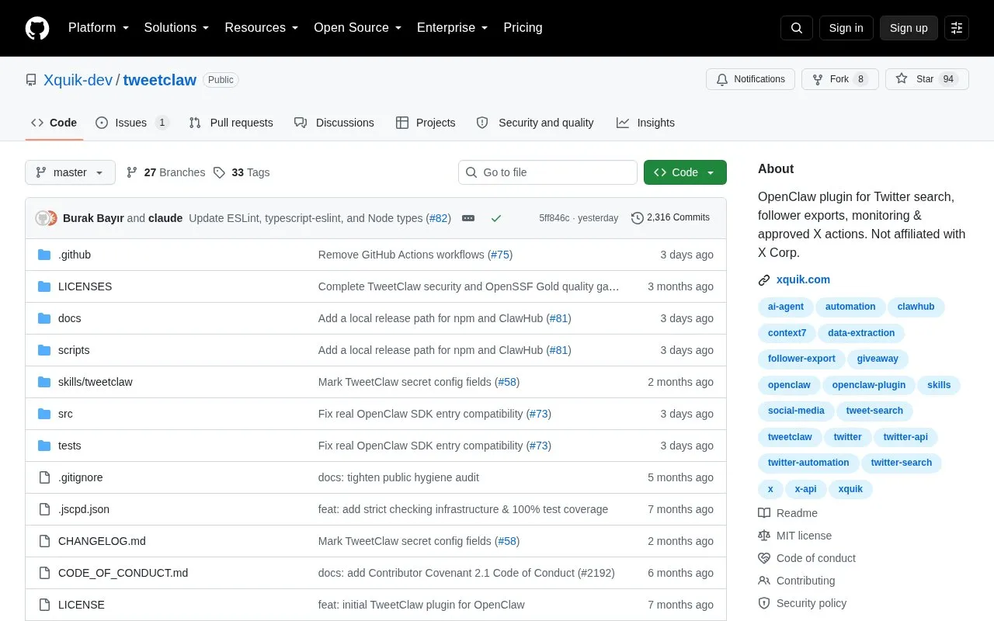Click the Readme book icon
This screenshot has height=621, width=994.
tap(764, 513)
